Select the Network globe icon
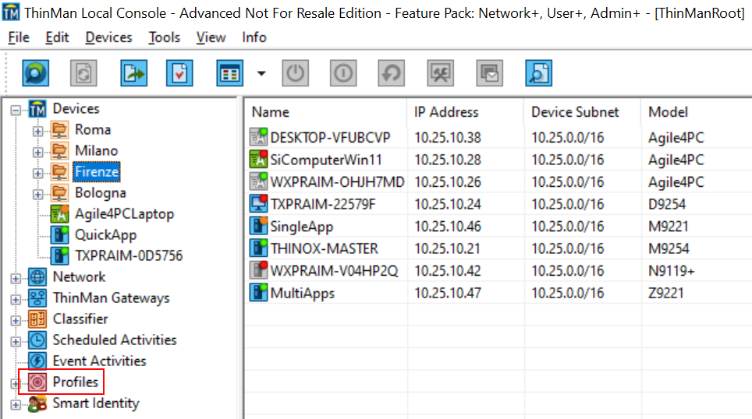 [37, 277]
